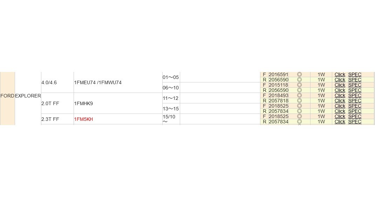Screen dimensions: 375x197
Task: Select the 2.3T FF engine cell
Action: [x=50, y=119]
